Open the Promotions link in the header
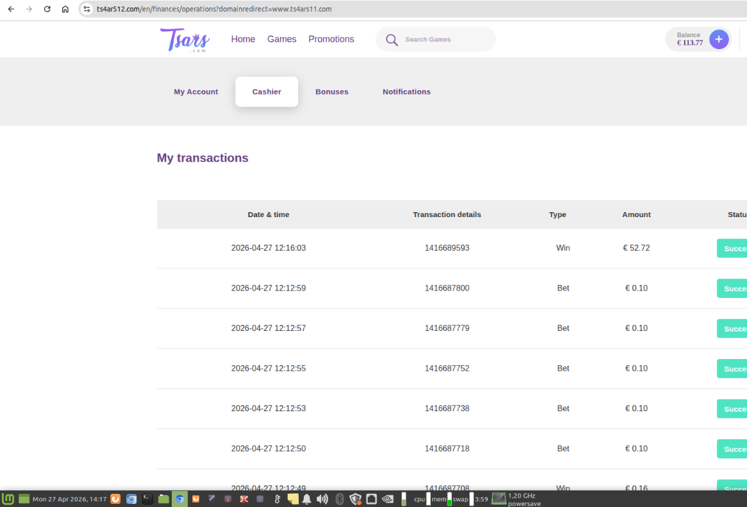The height and width of the screenshot is (507, 747). [x=331, y=39]
